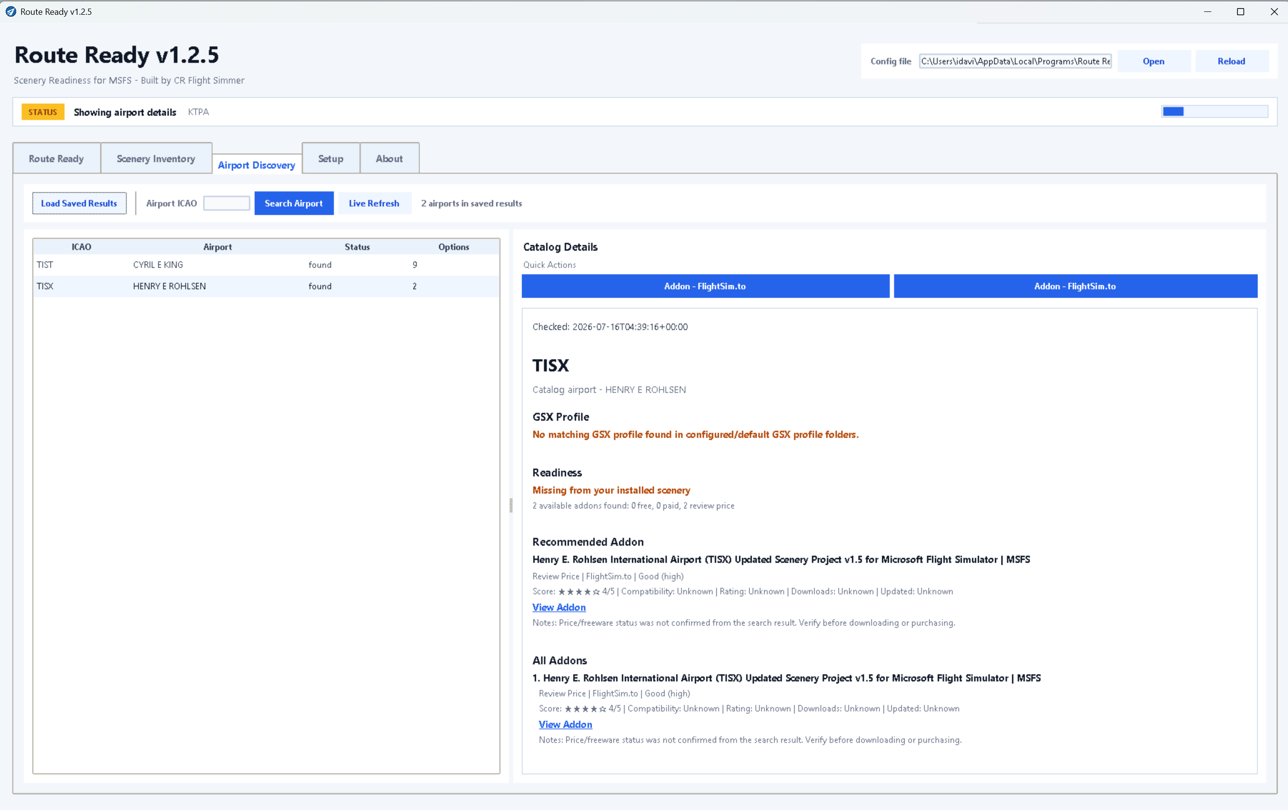Maximize the Route Ready window
This screenshot has height=810, width=1288.
[x=1240, y=11]
